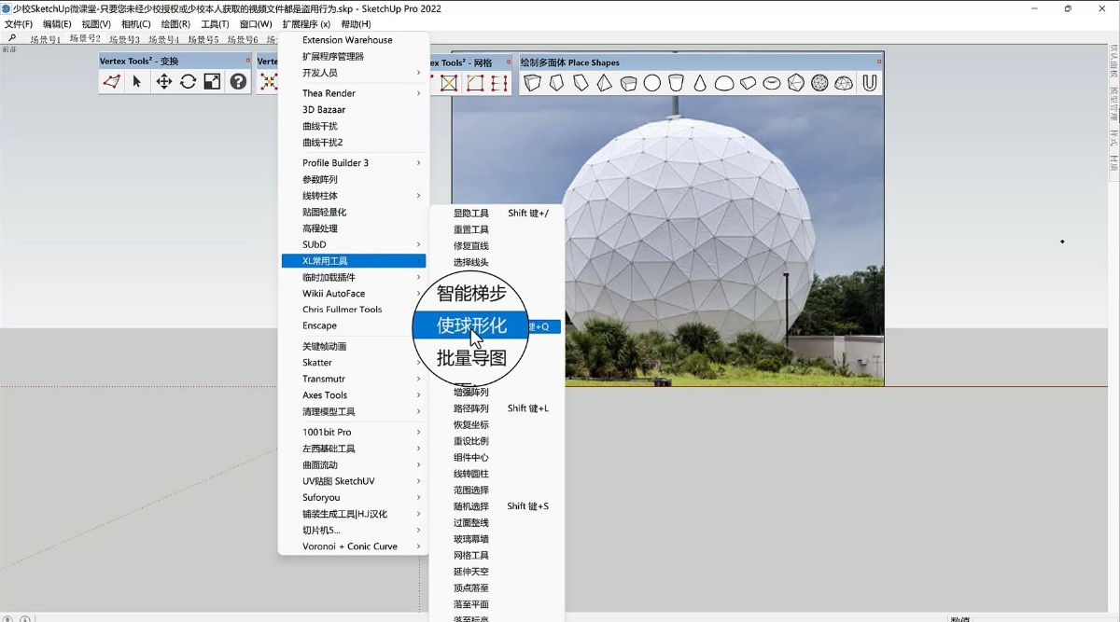Place a prism shape from Place Shapes
The width and height of the screenshot is (1120, 622).
click(556, 83)
